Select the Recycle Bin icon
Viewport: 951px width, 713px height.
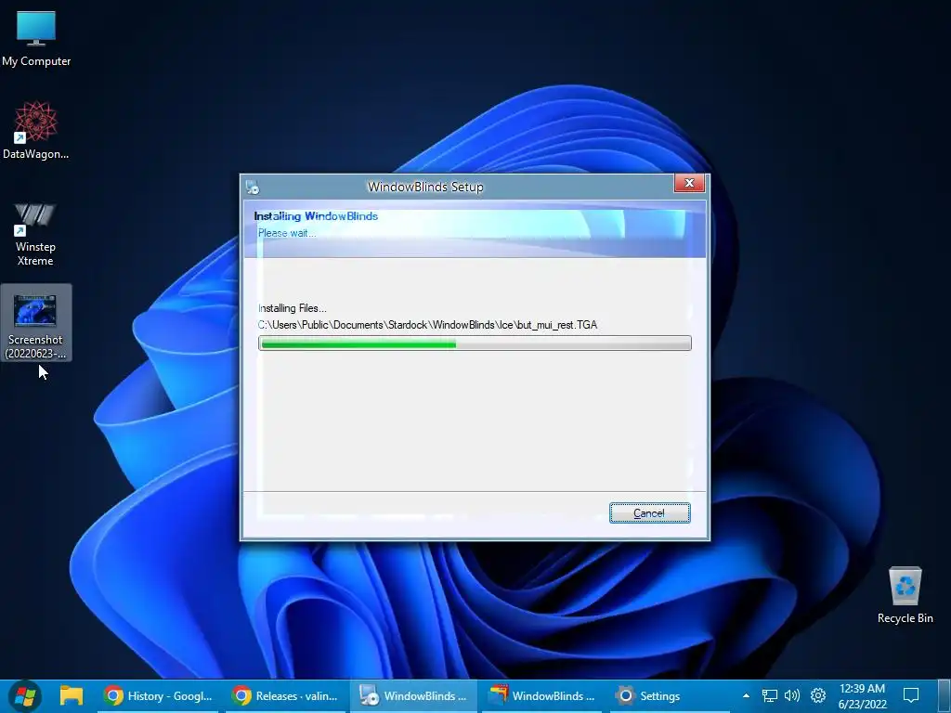coord(905,595)
